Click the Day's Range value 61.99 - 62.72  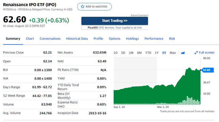coord(42,87)
